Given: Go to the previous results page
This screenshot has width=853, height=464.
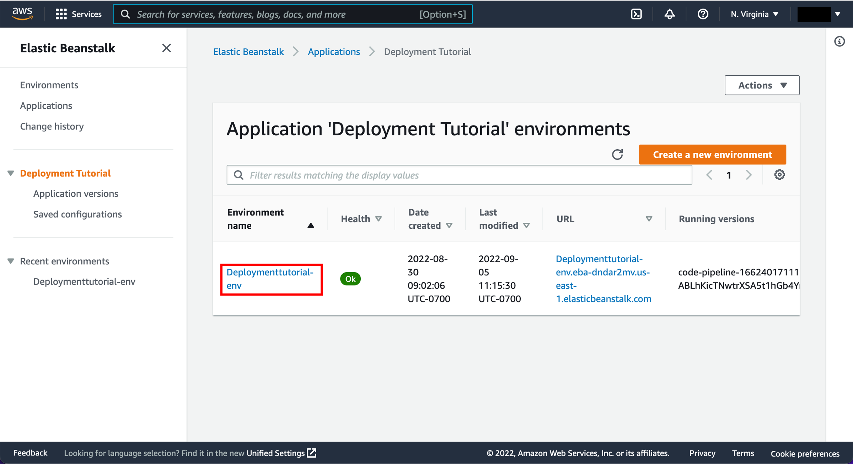Looking at the screenshot, I should pos(709,175).
